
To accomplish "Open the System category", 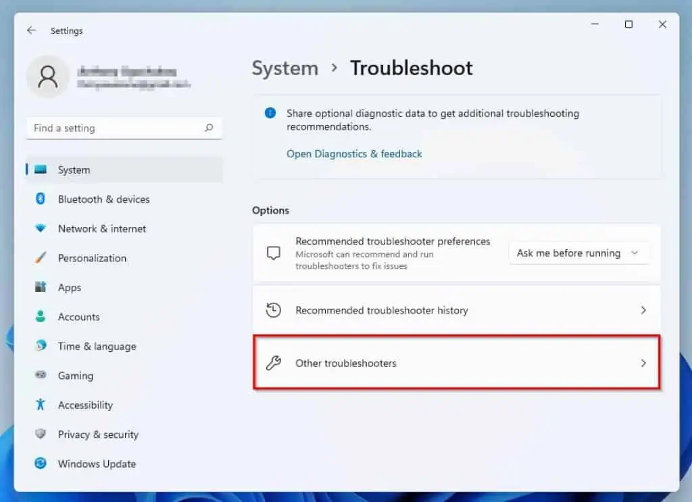I will coord(124,170).
